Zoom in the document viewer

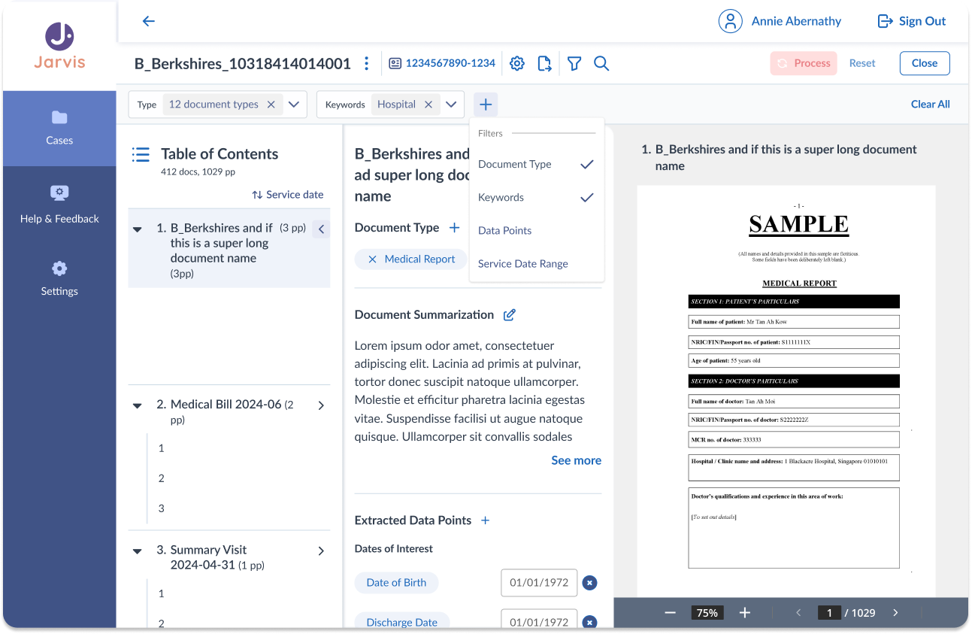coord(745,613)
